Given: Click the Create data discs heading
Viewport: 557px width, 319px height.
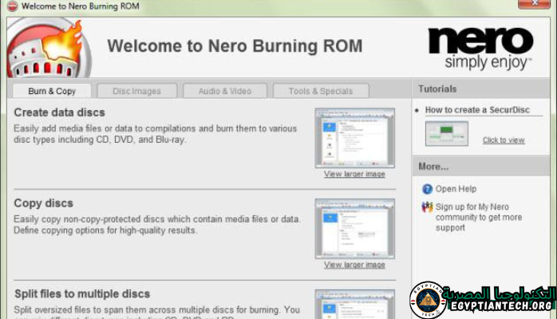Looking at the screenshot, I should (59, 112).
